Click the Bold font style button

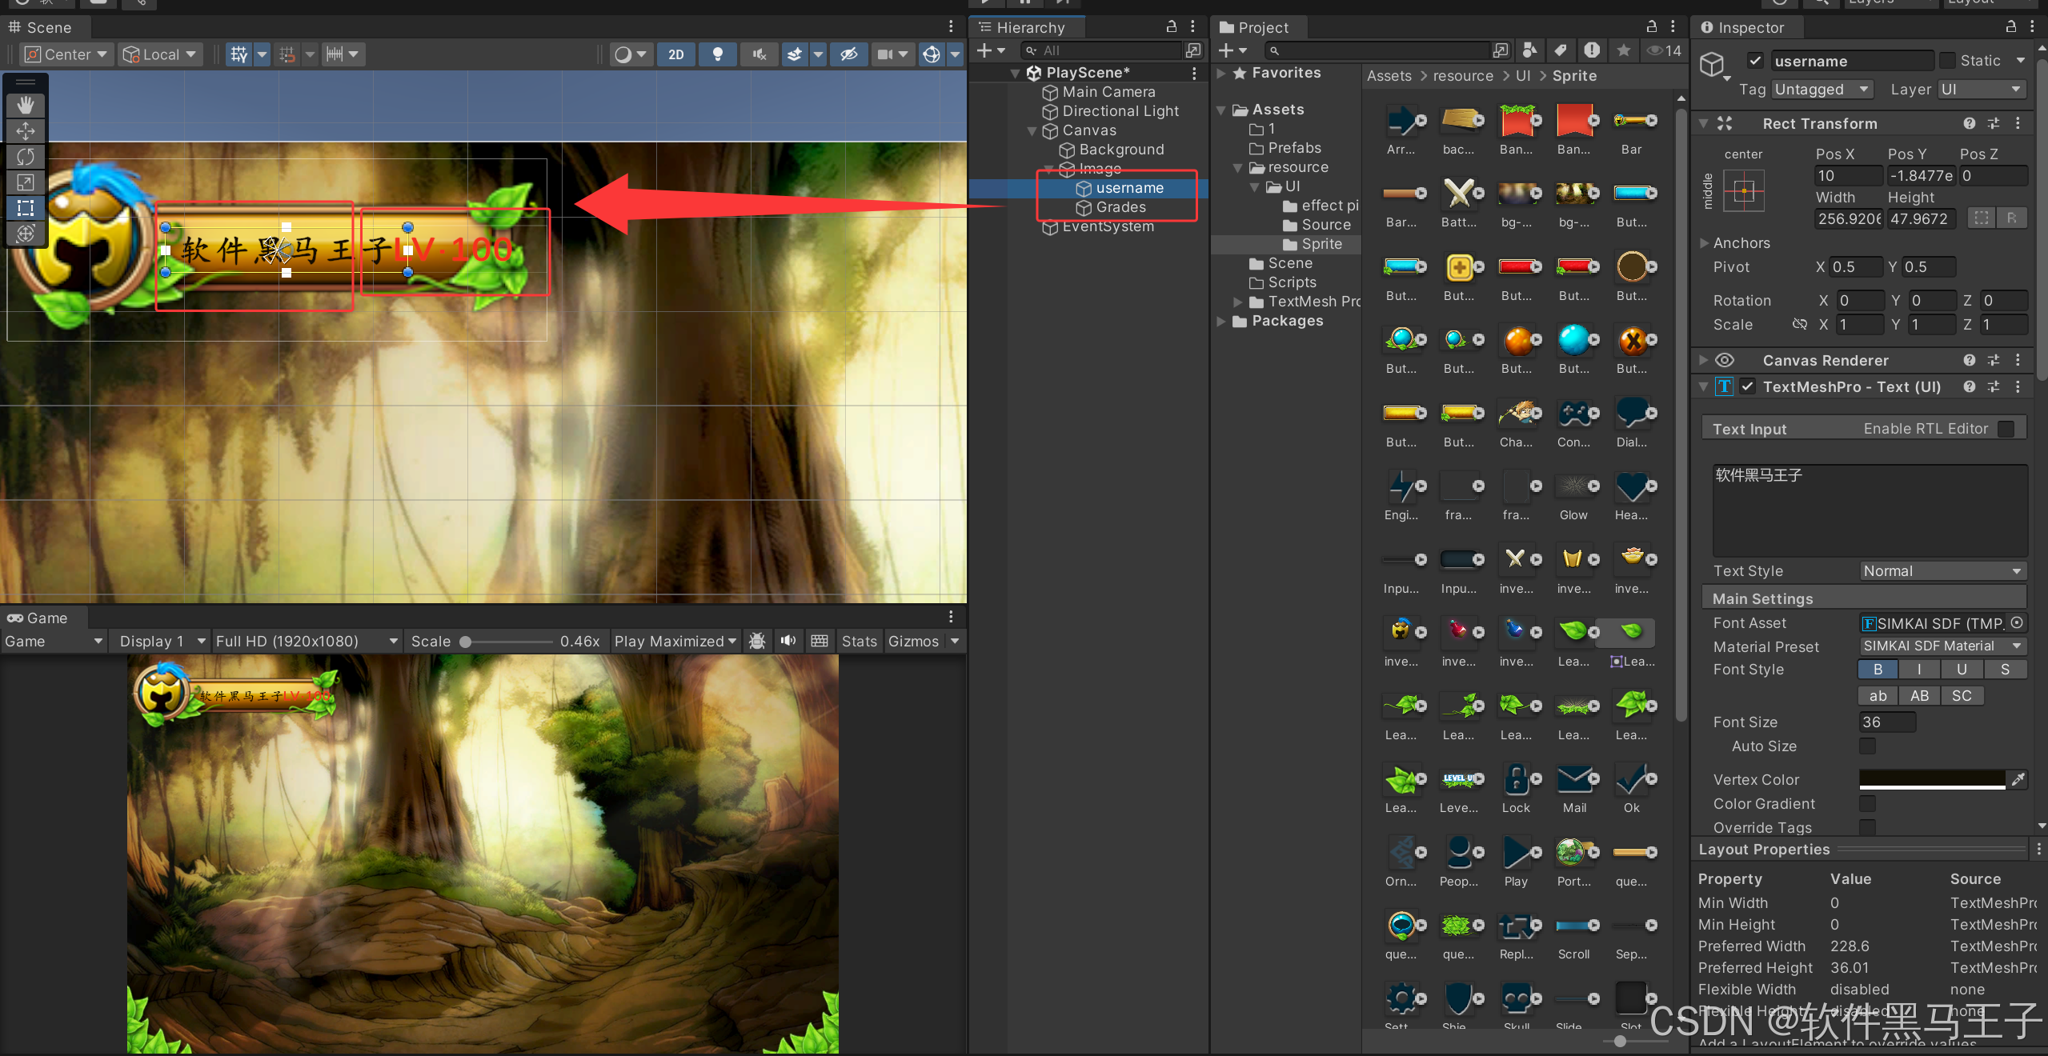pyautogui.click(x=1878, y=670)
